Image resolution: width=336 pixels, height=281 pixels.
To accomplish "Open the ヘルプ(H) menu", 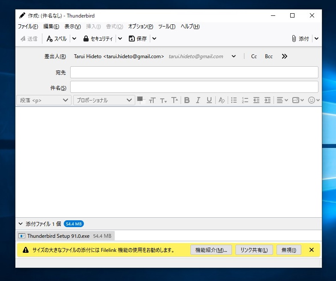I will 190,27.
